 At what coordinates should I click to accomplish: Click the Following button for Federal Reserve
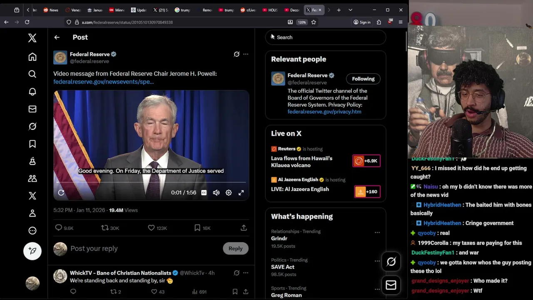click(363, 79)
